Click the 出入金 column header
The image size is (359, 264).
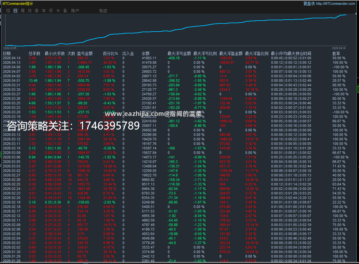(x=128, y=54)
